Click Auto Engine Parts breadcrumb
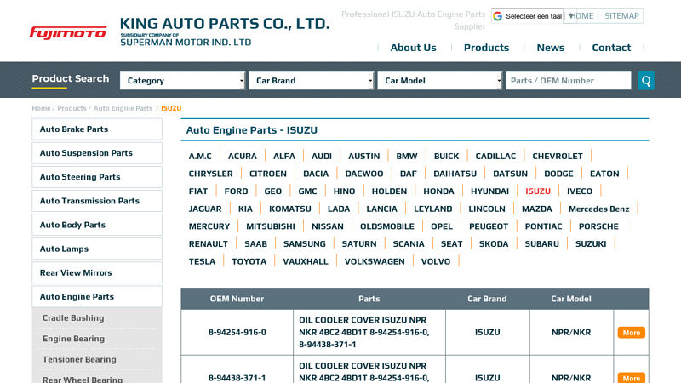Image resolution: width=681 pixels, height=383 pixels. [123, 108]
